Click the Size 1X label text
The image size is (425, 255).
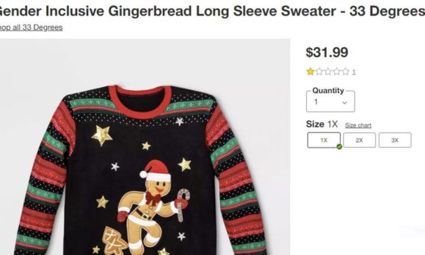322,124
